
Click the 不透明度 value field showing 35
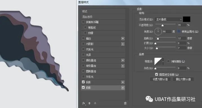(182, 25)
